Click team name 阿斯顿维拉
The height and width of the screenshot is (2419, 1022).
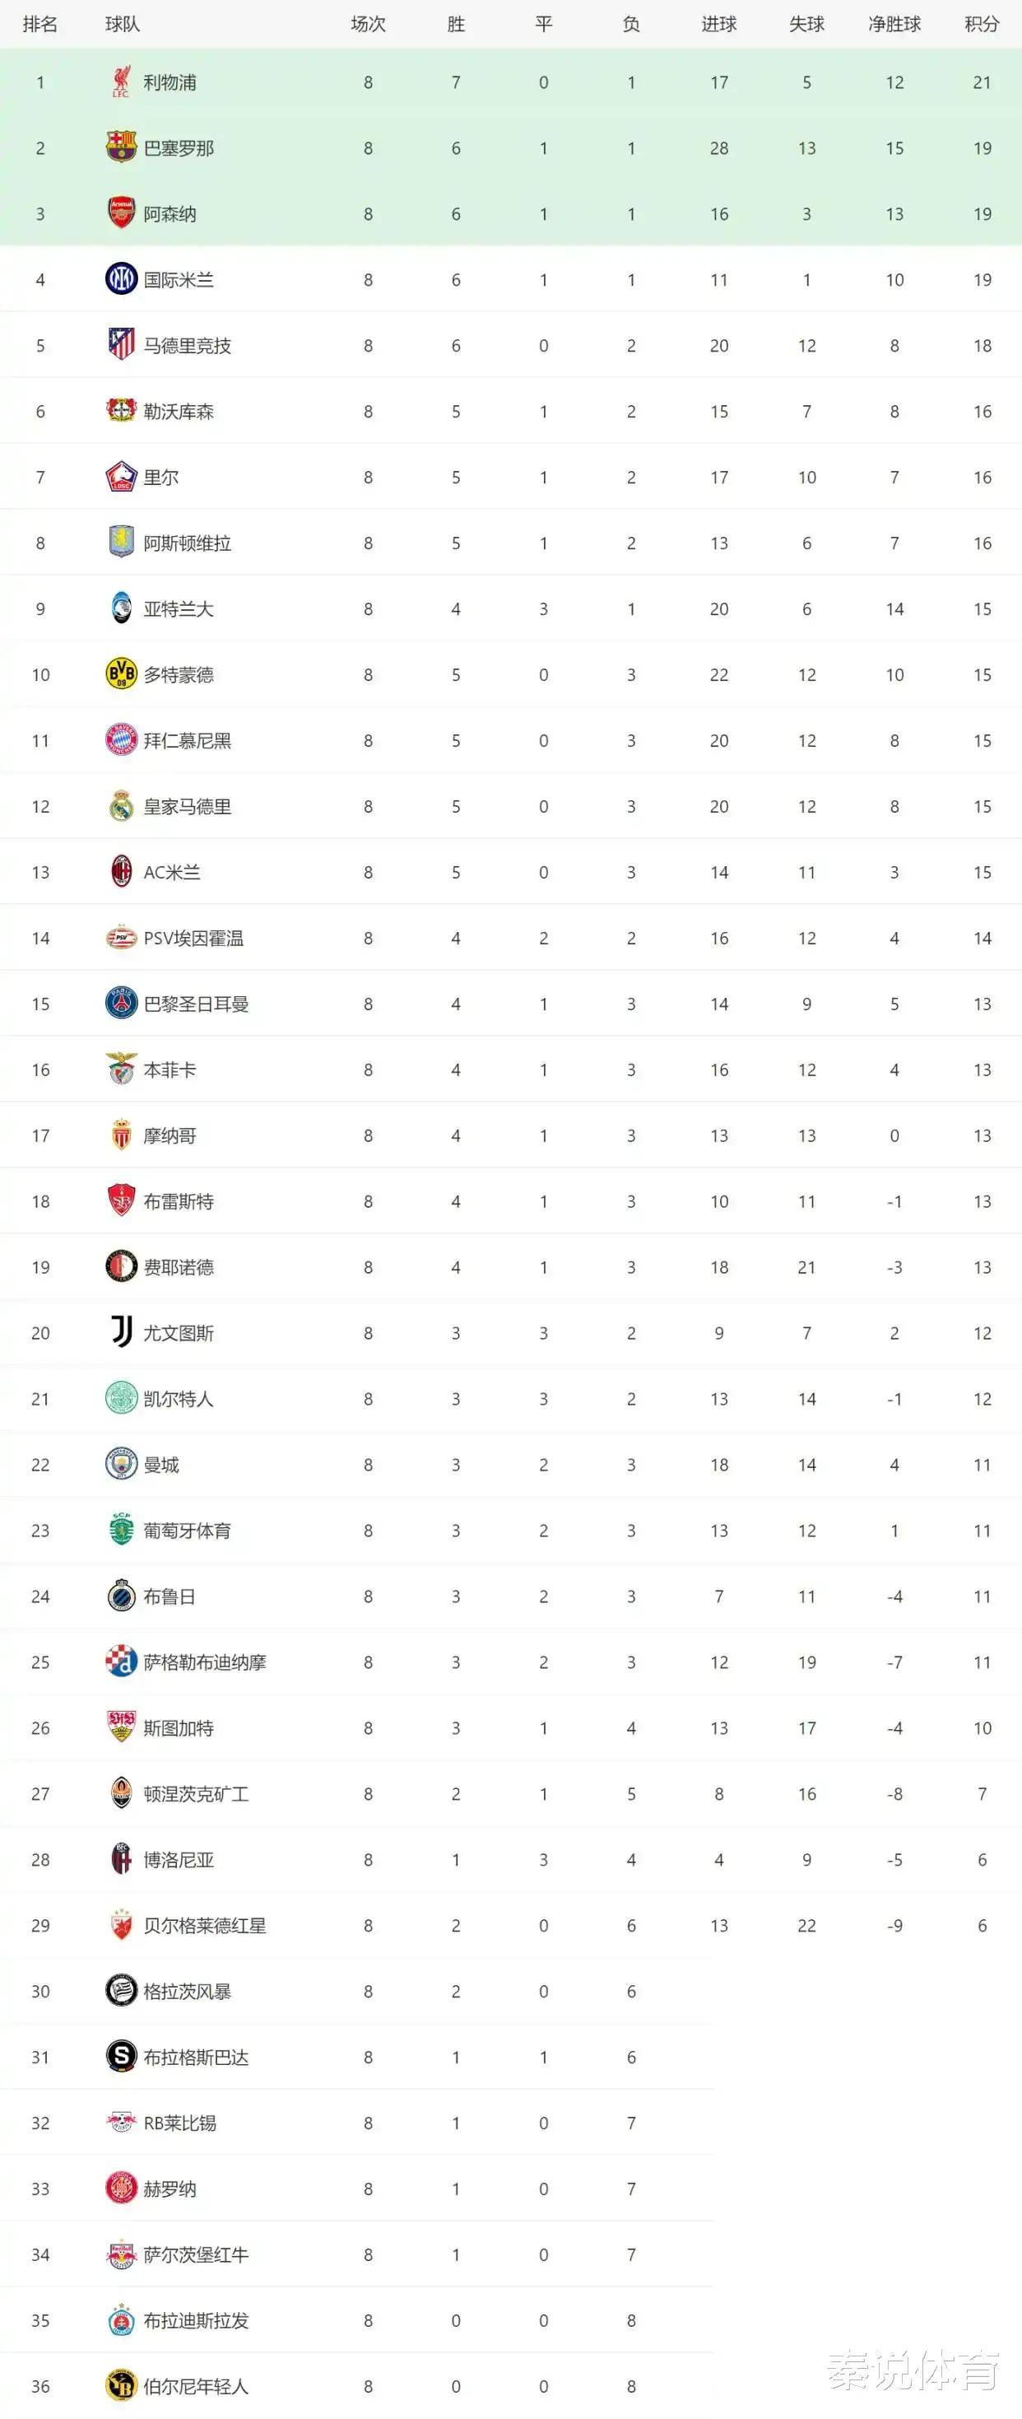coord(187,543)
